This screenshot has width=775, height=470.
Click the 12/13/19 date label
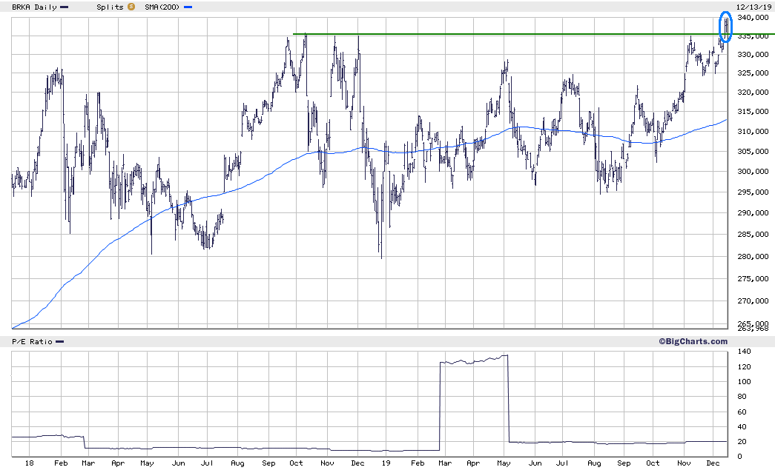[x=753, y=7]
